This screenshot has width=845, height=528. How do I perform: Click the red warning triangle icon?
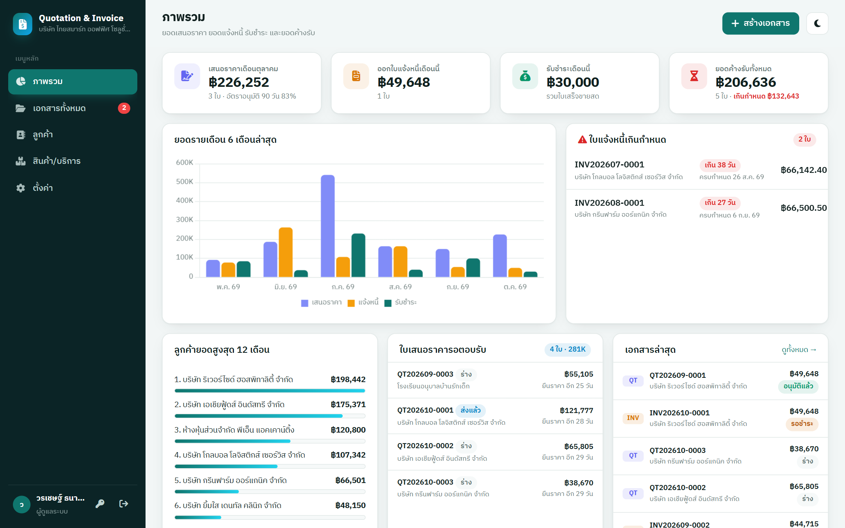pos(582,140)
